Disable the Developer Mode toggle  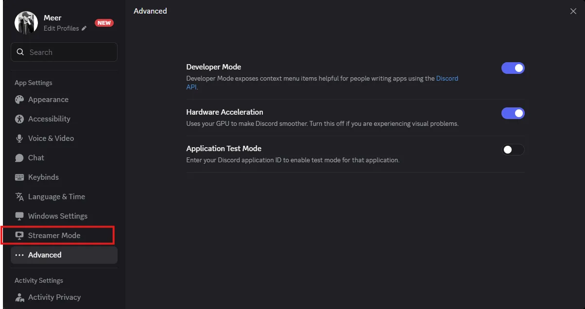pos(513,69)
